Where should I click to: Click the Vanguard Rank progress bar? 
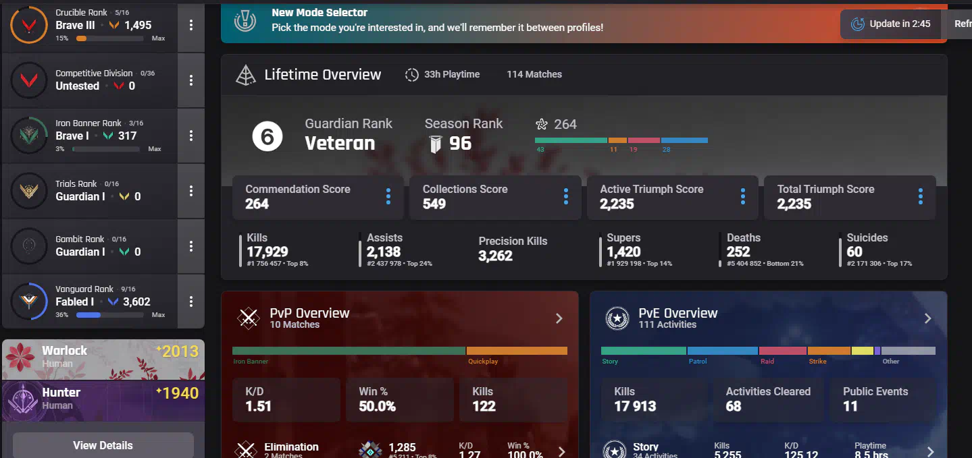tap(110, 315)
